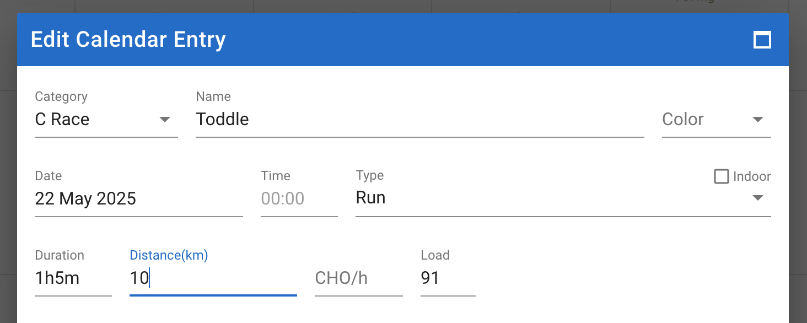Open the Date field showing 22 May 2025
The width and height of the screenshot is (807, 323).
point(139,198)
